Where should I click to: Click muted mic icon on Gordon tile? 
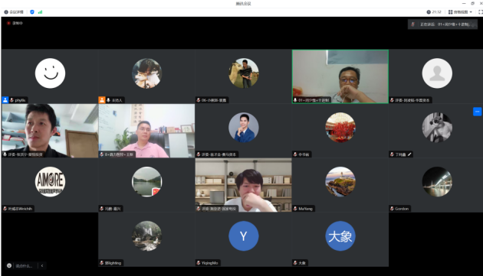coord(392,209)
